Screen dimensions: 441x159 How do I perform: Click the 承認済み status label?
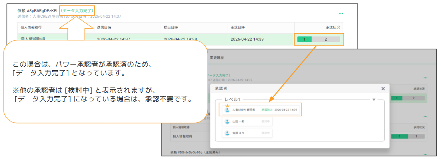pyautogui.click(x=267, y=110)
